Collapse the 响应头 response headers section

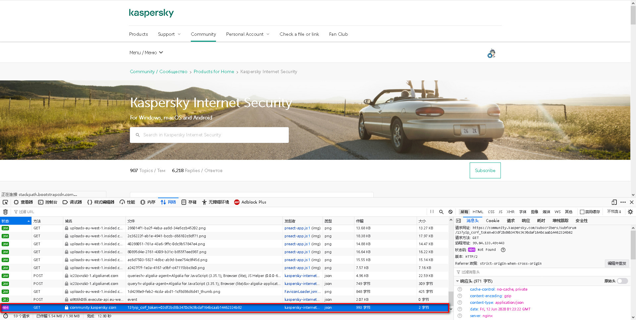tap(457, 281)
